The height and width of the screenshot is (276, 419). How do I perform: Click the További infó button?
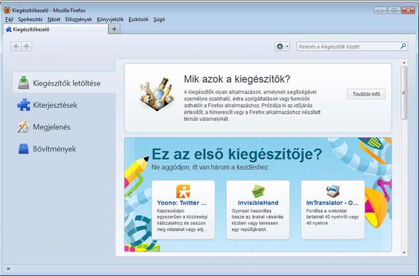[366, 94]
